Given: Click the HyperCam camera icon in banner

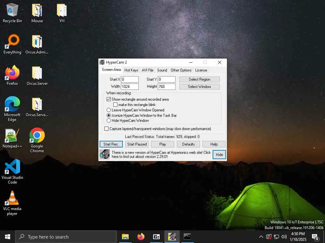Looking at the screenshot, I should [104, 154].
